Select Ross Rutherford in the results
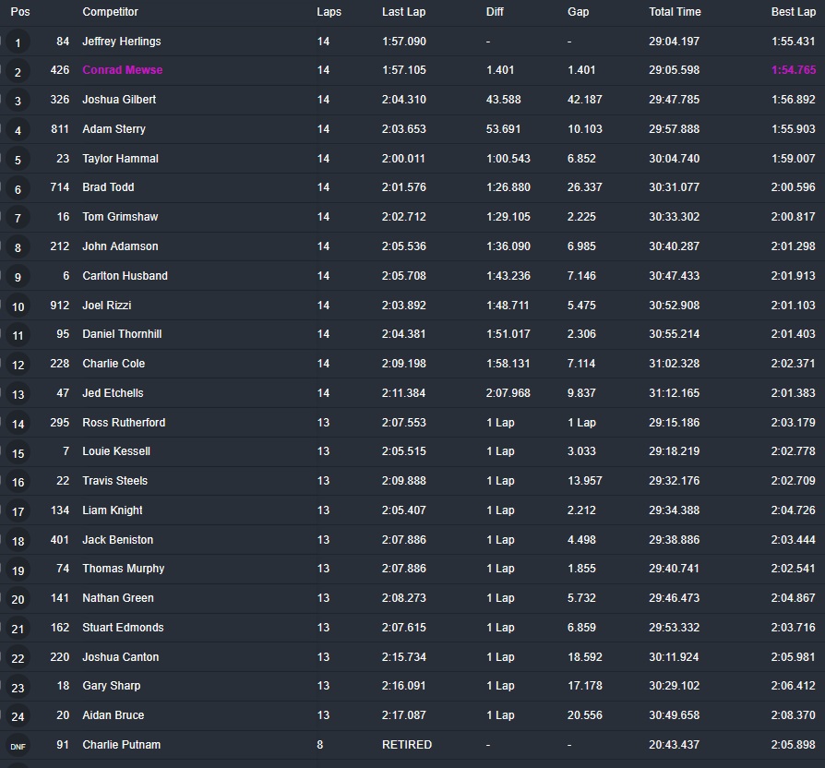 pyautogui.click(x=124, y=423)
